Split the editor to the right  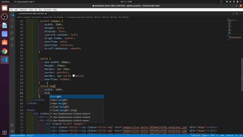pyautogui.click(x=237, y=14)
